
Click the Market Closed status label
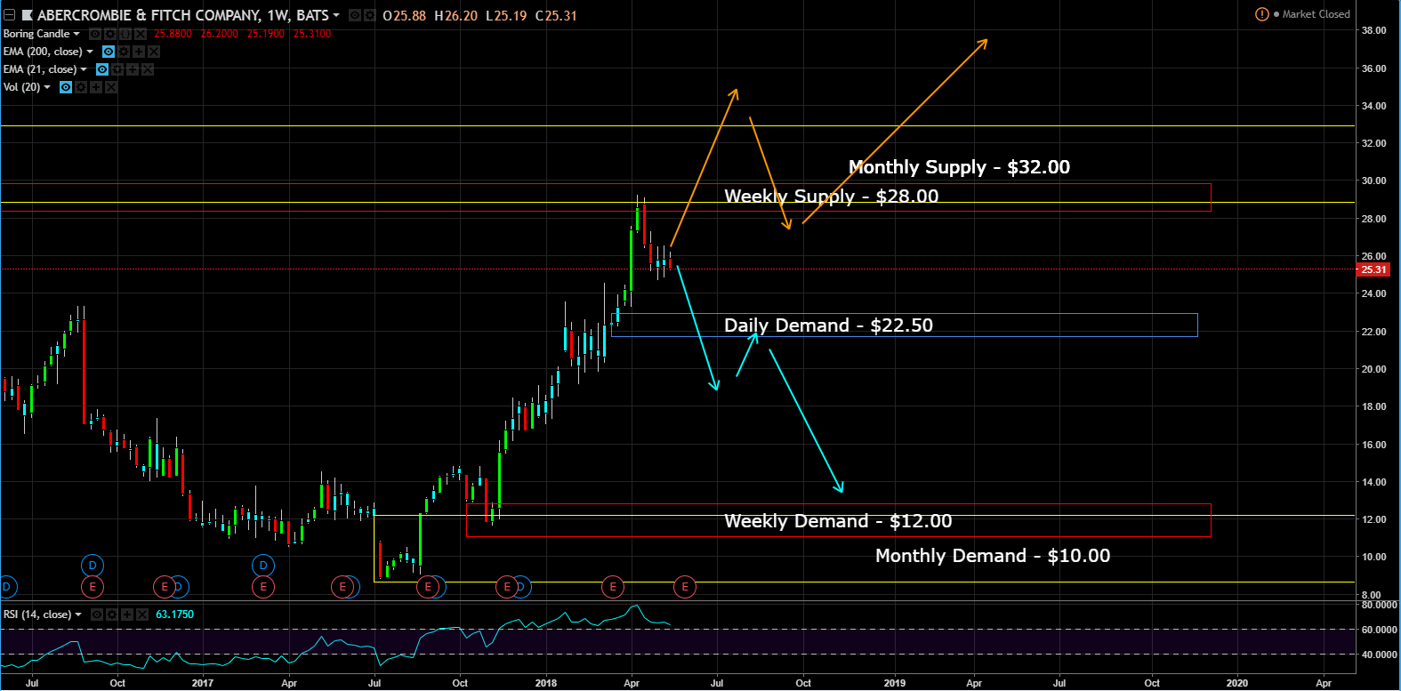[x=1316, y=14]
